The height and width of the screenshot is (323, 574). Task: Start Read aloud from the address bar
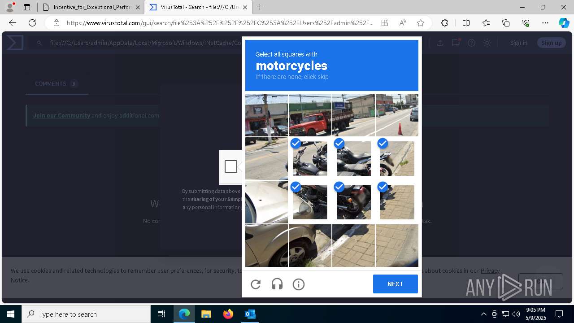pyautogui.click(x=403, y=23)
